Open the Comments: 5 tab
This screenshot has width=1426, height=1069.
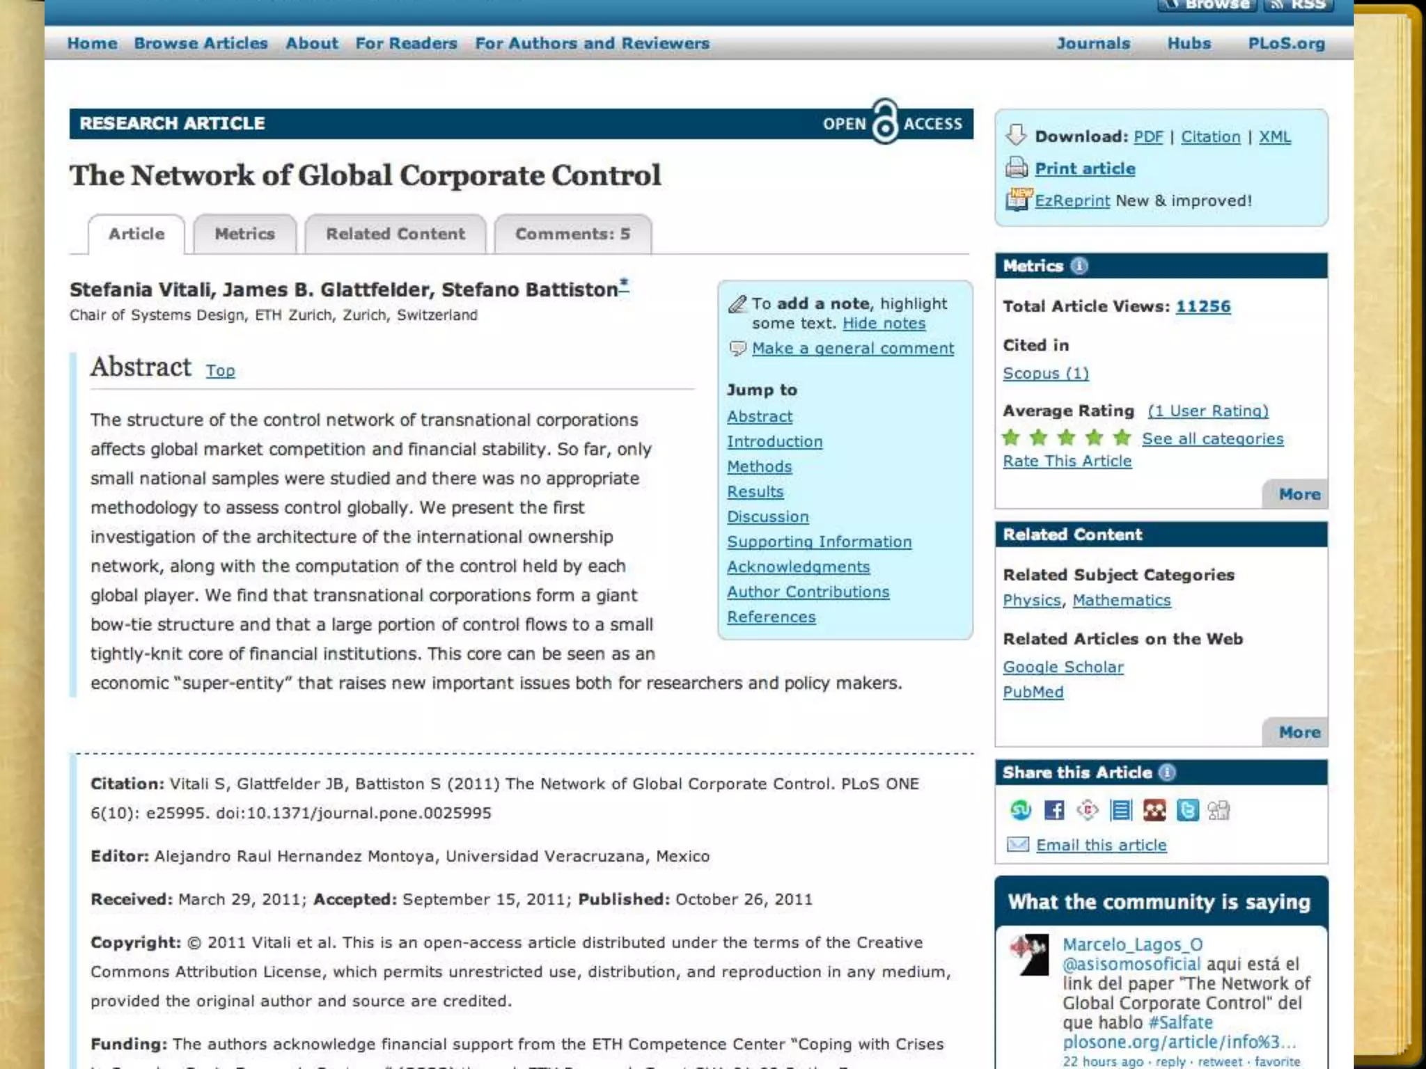coord(572,234)
